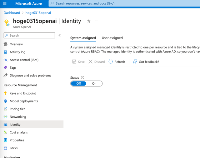This screenshot has height=158, width=200.
Task: Discard identity changes
Action: point(97,62)
